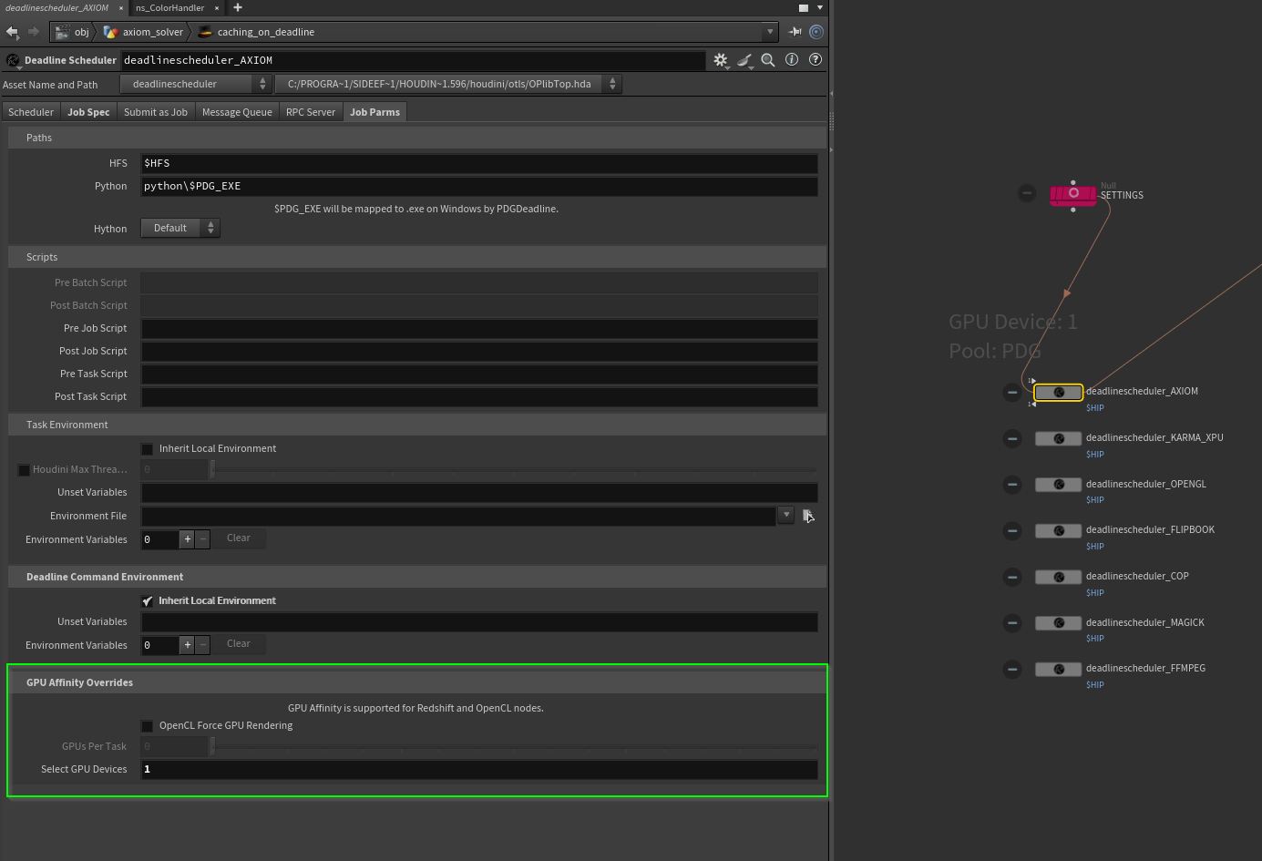This screenshot has width=1262, height=861.
Task: Clear Deadline Command Environment variables
Action: 239,644
